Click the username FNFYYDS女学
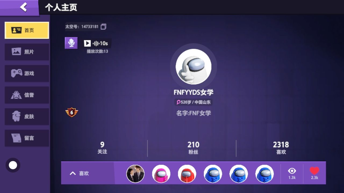Screen dimensions: 344x193 coord(193,92)
